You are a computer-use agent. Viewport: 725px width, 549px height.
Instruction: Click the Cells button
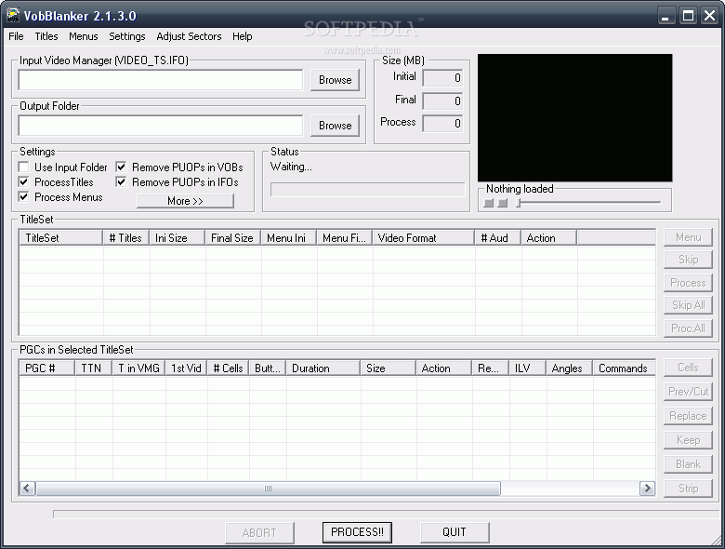[688, 368]
